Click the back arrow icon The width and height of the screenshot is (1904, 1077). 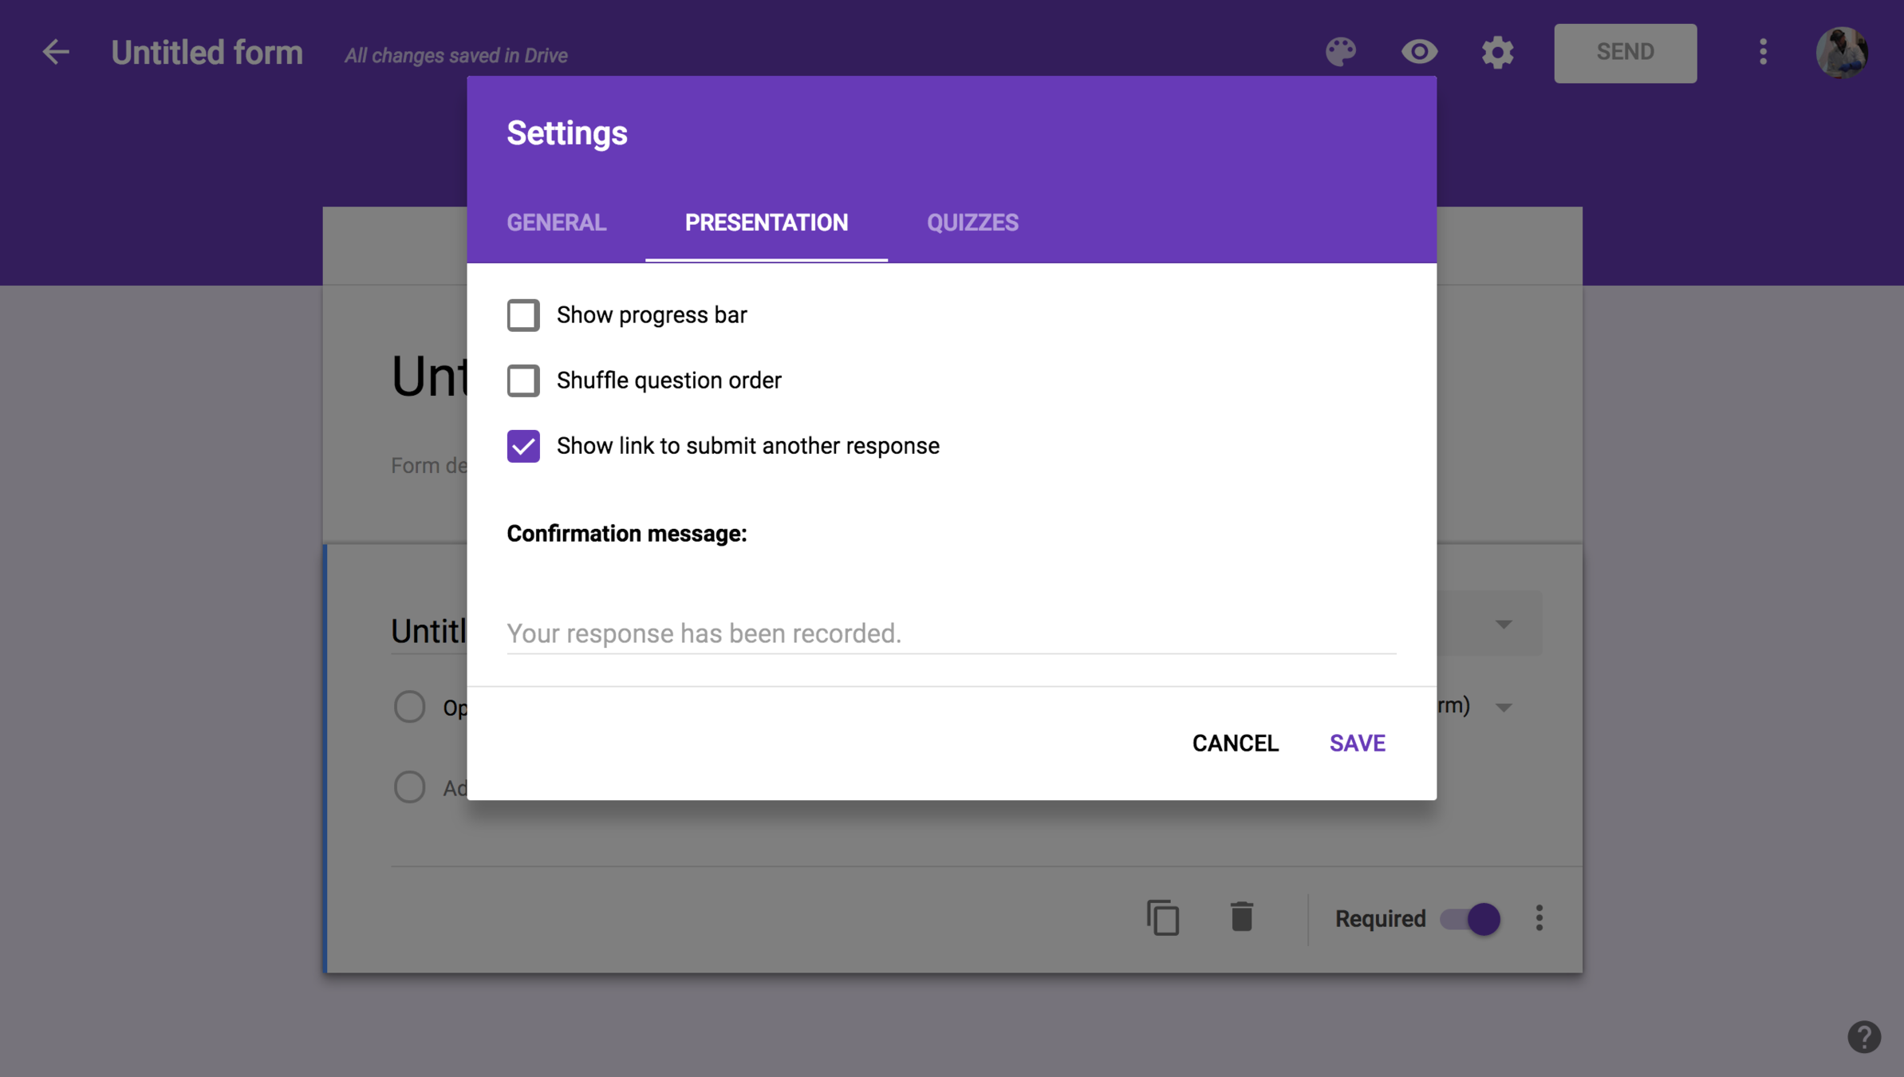(x=55, y=53)
